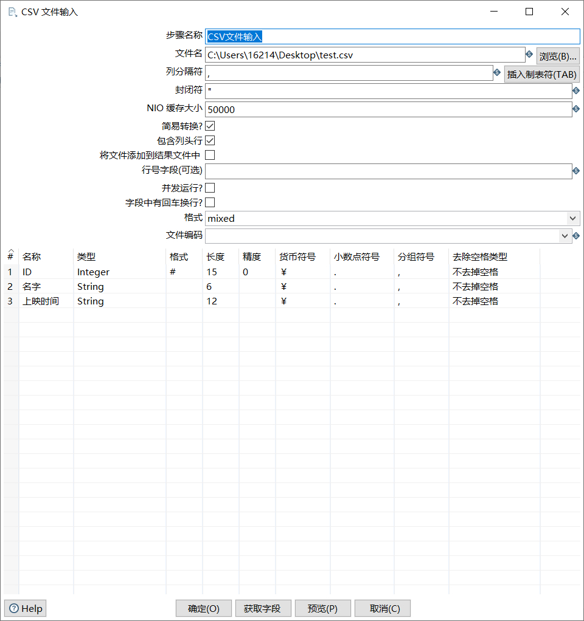Click the variable icon beside the 文件名 field
The width and height of the screenshot is (584, 621).
(x=529, y=55)
